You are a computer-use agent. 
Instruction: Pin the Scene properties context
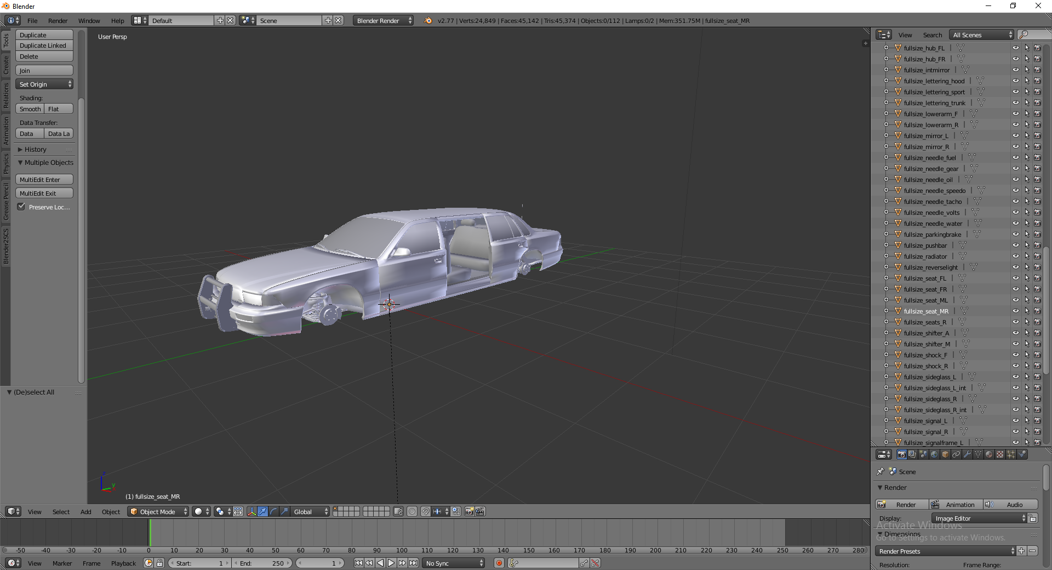tap(881, 471)
